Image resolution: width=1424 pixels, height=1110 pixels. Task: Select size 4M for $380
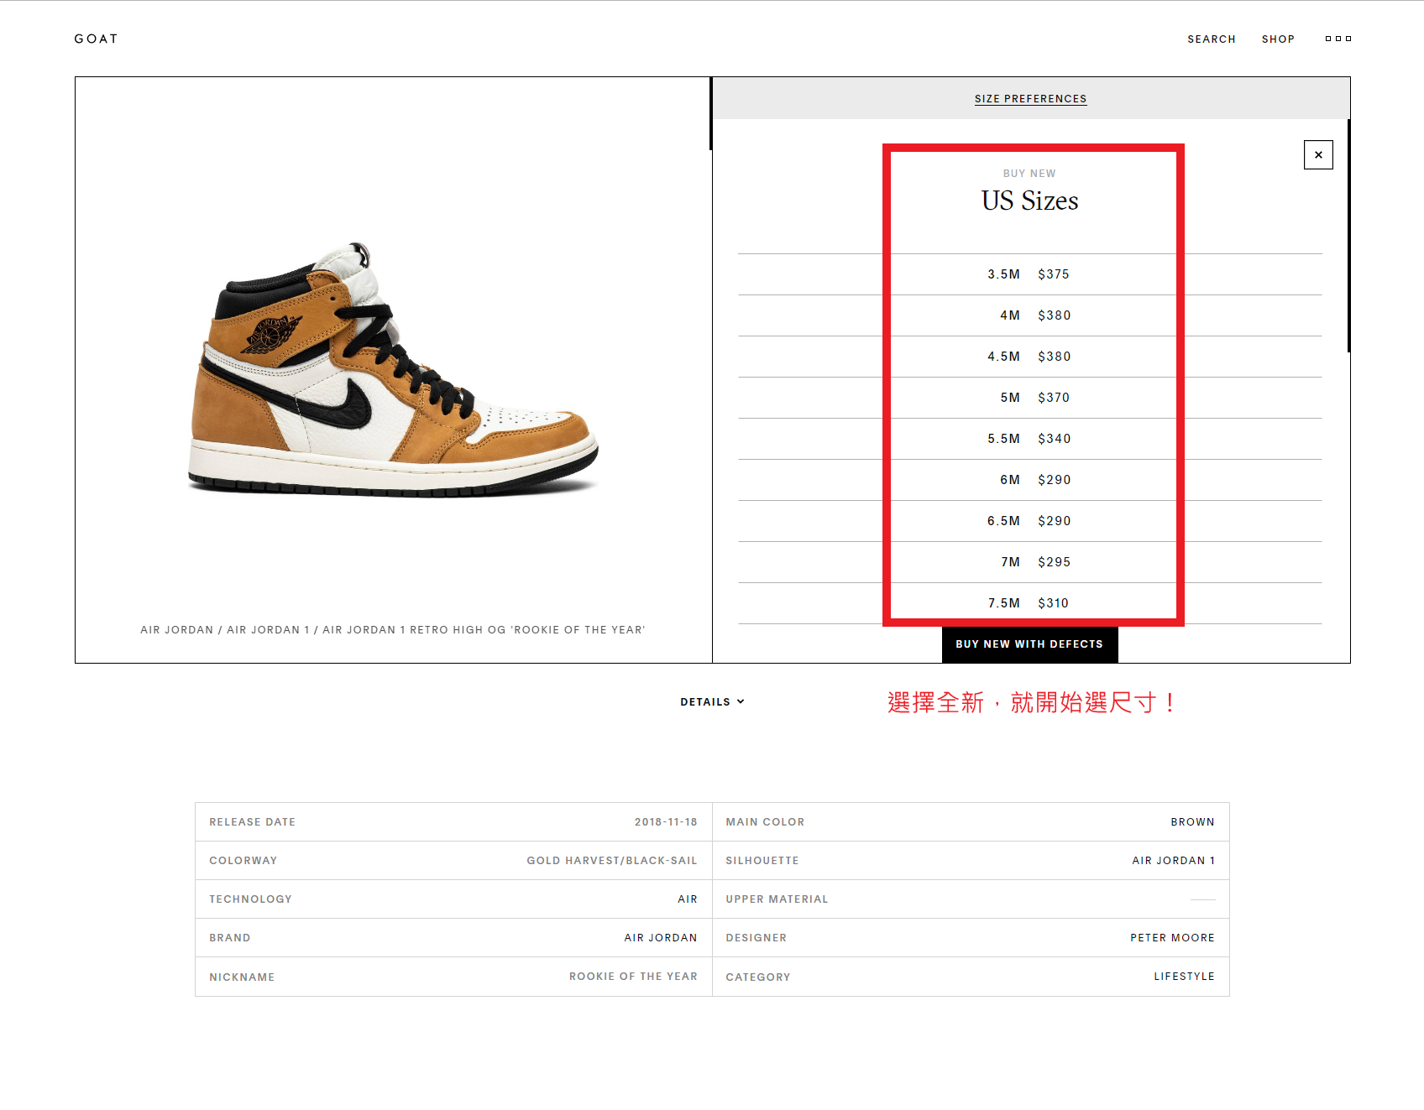click(x=1029, y=315)
